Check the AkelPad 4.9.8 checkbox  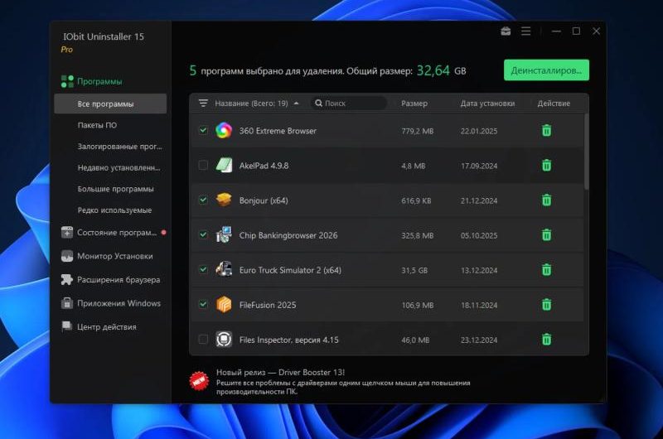(203, 166)
